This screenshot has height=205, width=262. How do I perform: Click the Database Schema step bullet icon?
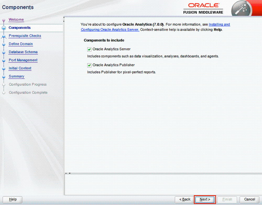tap(4, 52)
